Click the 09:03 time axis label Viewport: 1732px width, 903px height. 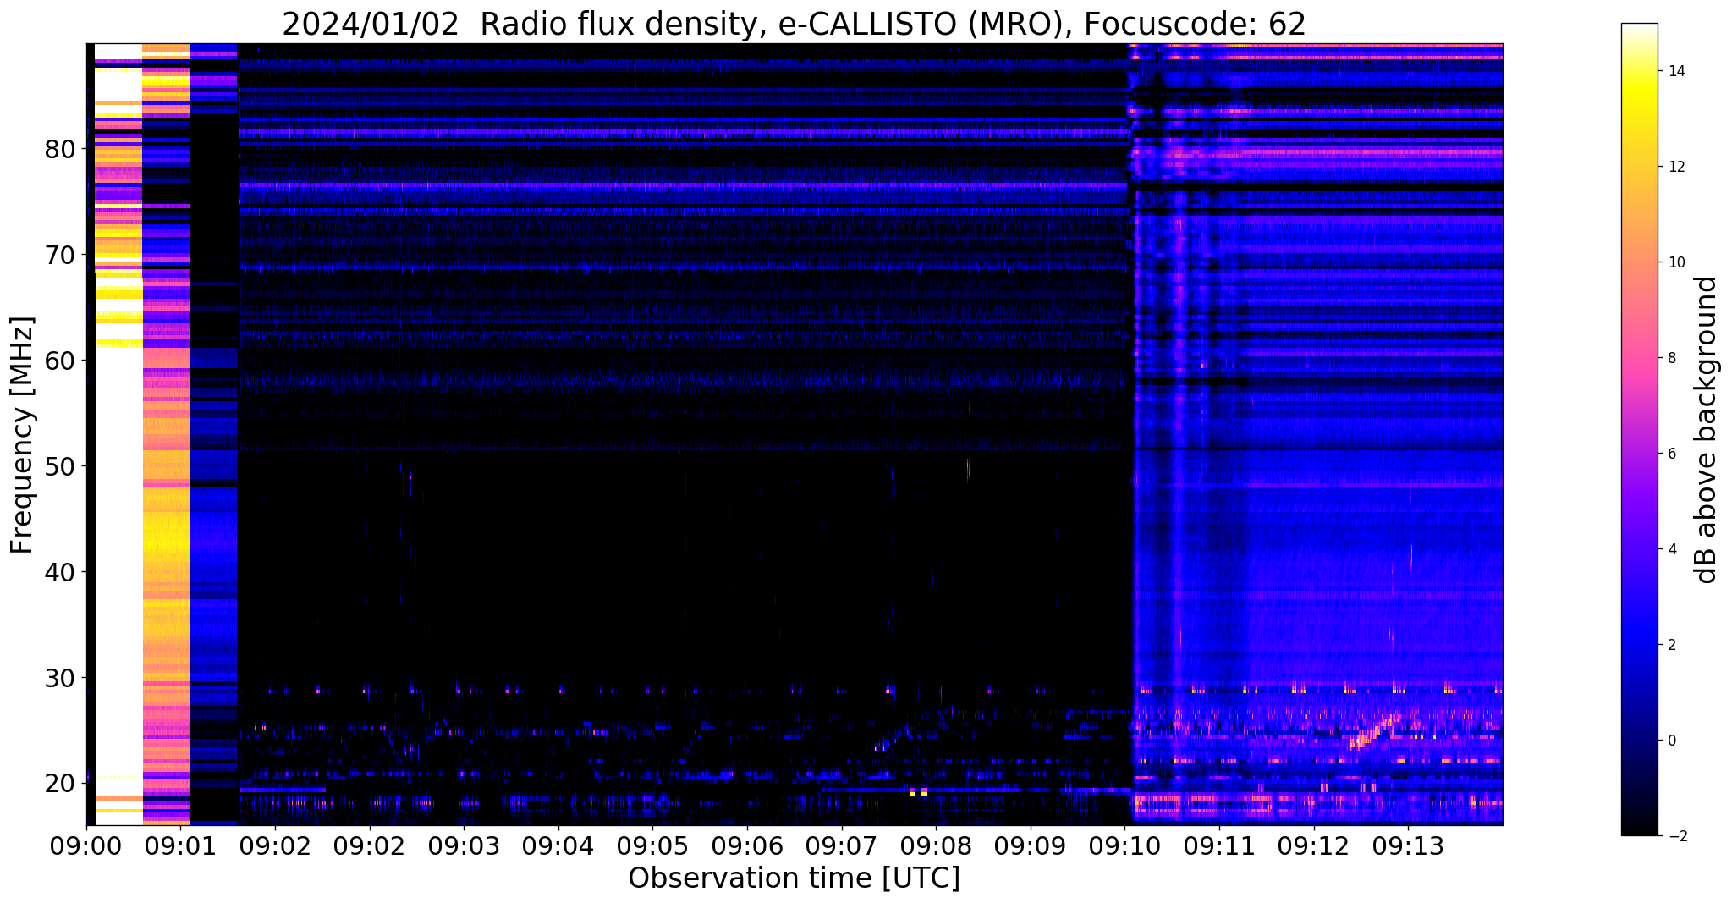click(x=464, y=845)
